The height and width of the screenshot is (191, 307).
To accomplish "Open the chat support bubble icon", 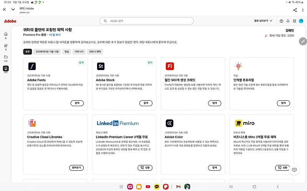I will pos(294,170).
